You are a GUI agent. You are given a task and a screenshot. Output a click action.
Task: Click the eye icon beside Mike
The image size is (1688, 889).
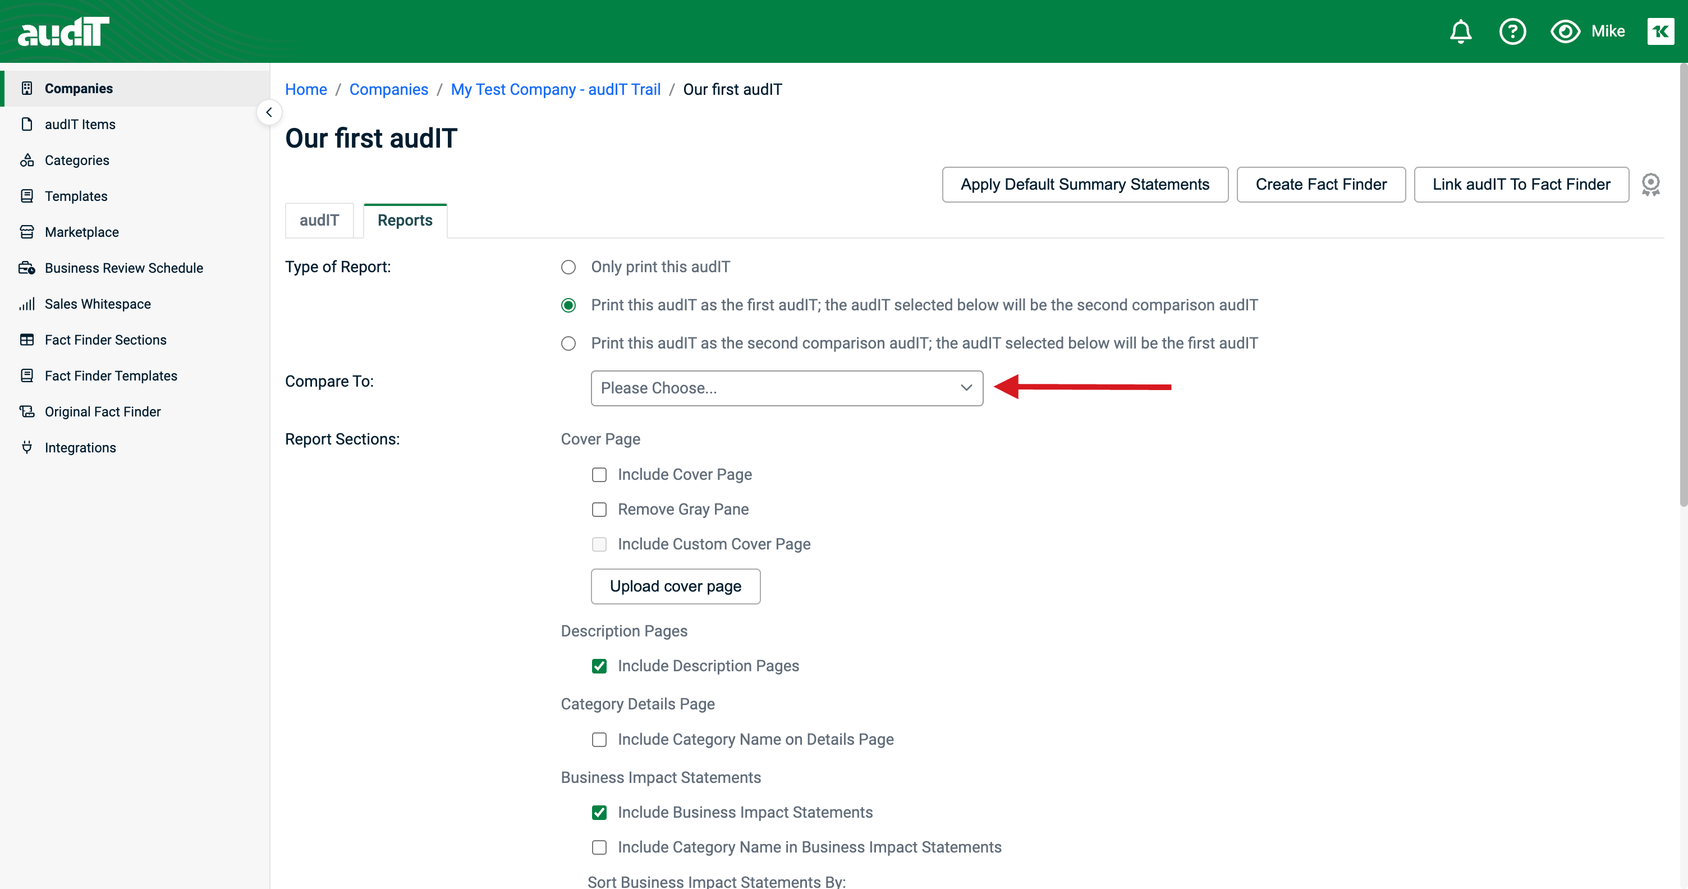(x=1565, y=31)
